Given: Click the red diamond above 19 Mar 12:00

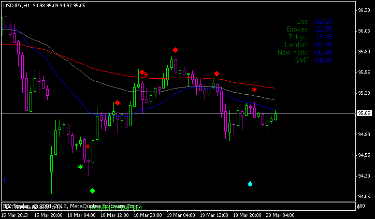Looking at the screenshot, I should [x=217, y=74].
